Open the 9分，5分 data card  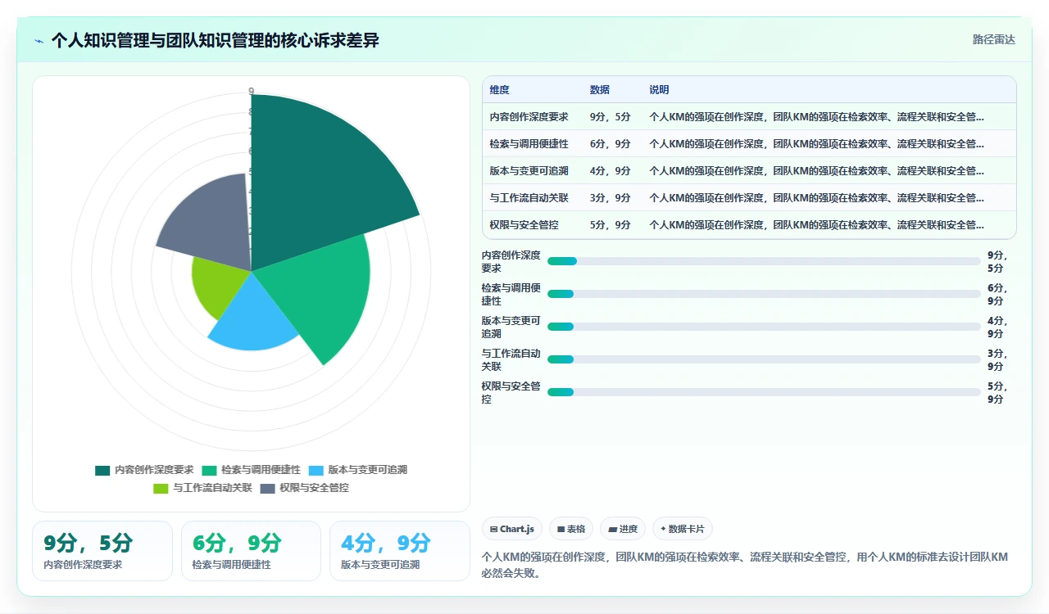(x=102, y=551)
